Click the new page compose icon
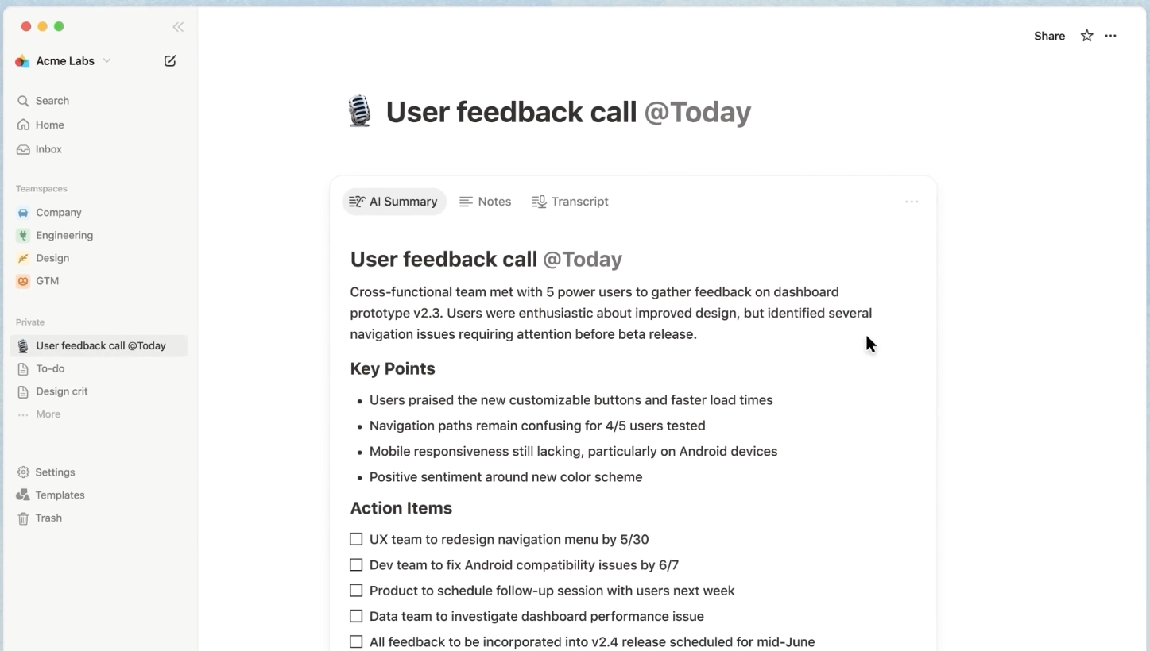 click(170, 61)
